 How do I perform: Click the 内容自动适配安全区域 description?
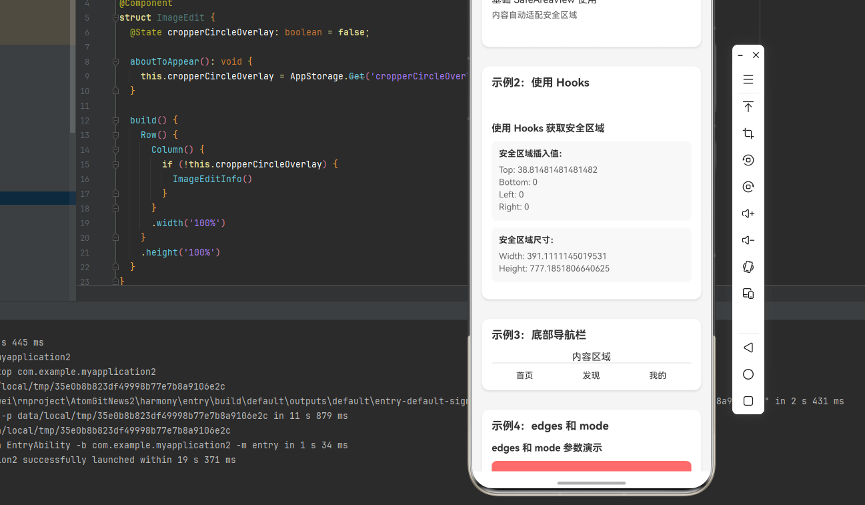point(534,15)
